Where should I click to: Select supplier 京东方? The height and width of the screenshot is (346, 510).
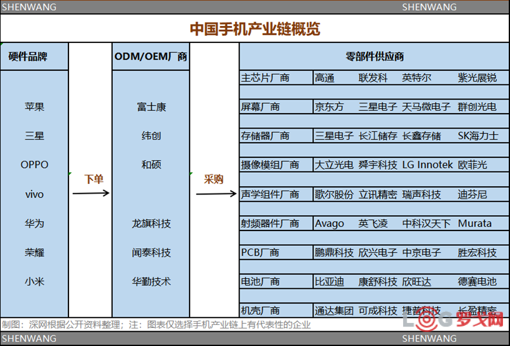(329, 107)
